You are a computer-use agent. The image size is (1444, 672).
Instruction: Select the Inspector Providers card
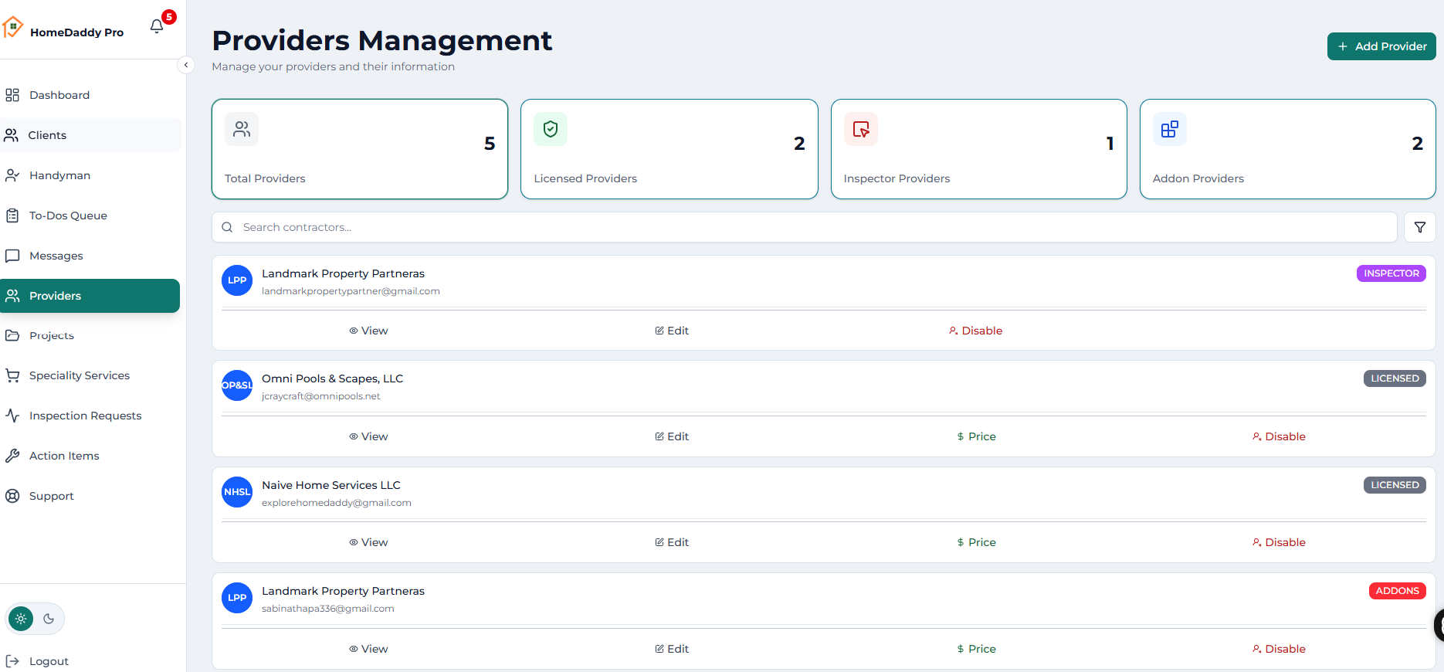[979, 149]
